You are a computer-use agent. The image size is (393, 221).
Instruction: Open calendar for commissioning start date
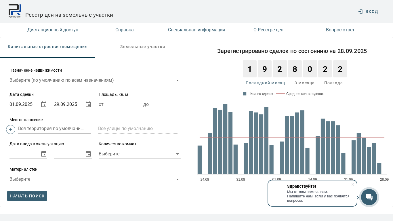pos(44,154)
